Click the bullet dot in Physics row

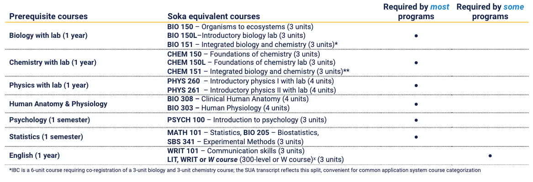[x=416, y=86]
